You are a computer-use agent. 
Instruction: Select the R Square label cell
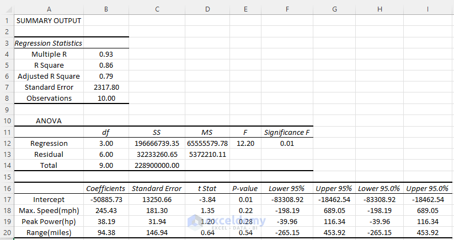coord(49,66)
